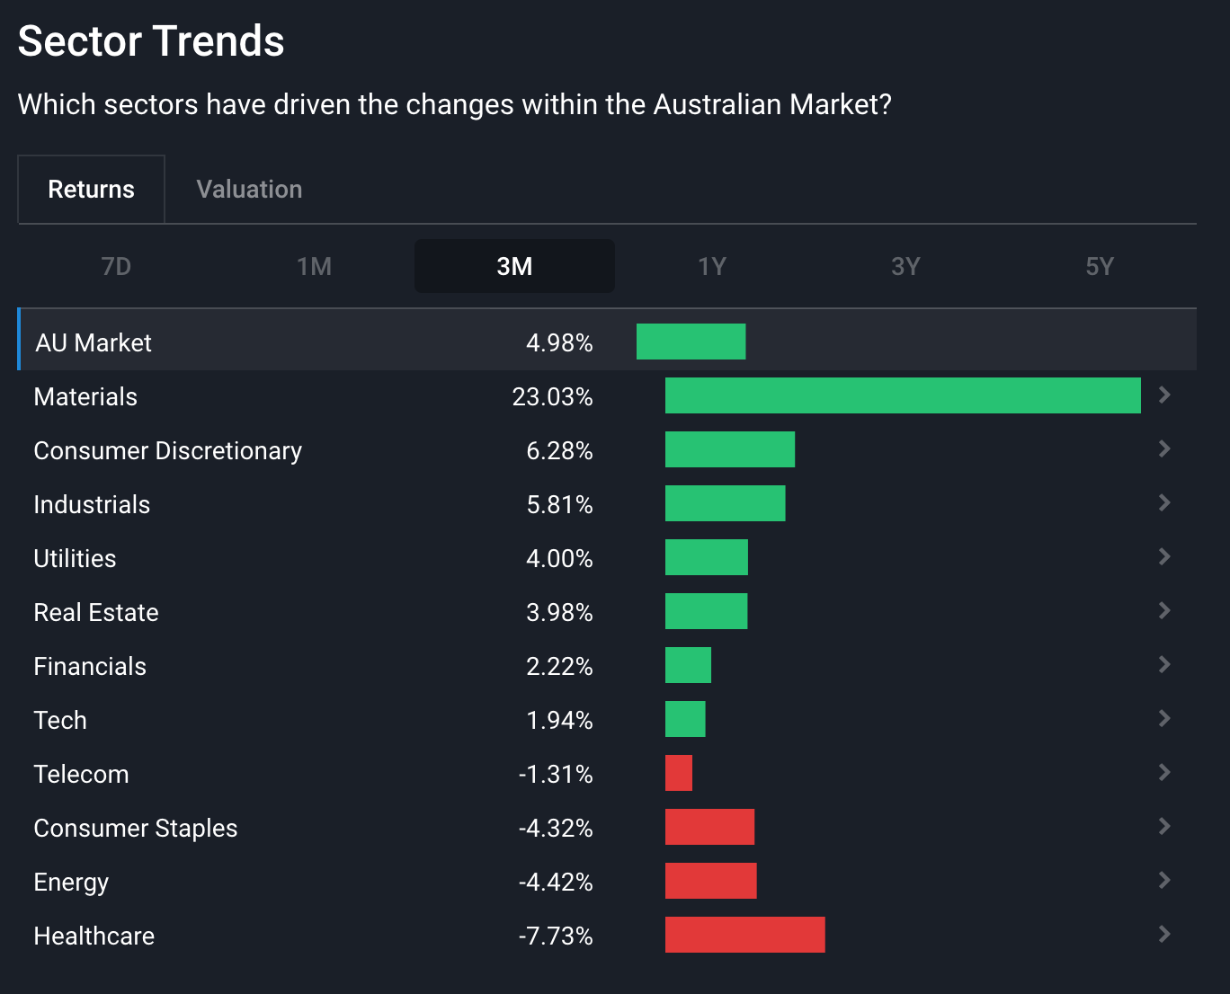Switch to 1M time range
Image resolution: width=1230 pixels, height=994 pixels.
click(x=315, y=267)
